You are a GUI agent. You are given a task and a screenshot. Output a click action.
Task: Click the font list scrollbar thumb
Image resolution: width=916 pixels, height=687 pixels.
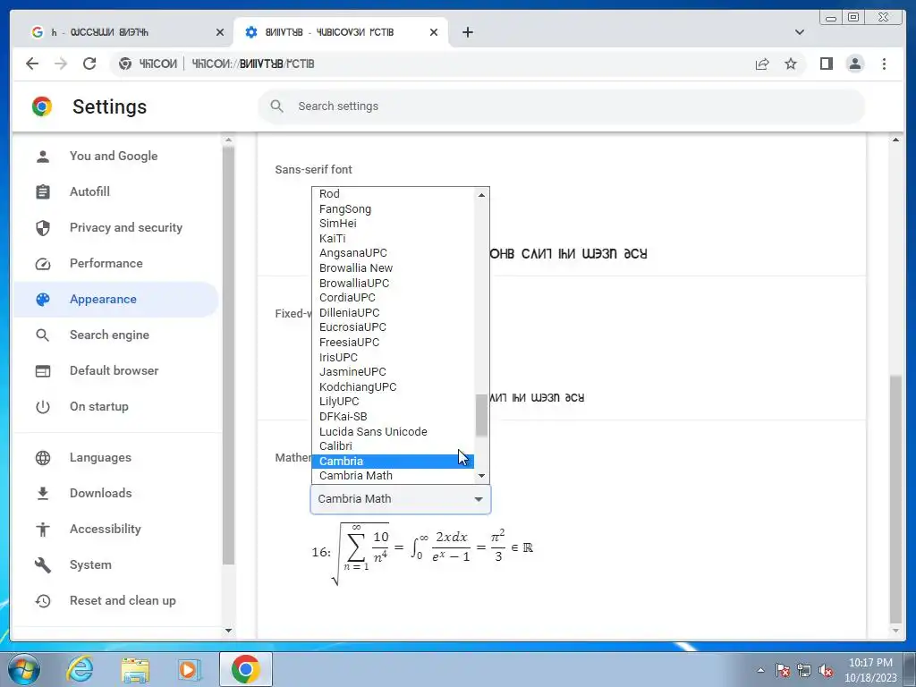[x=481, y=415]
